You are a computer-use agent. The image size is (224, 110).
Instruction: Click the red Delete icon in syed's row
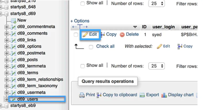(x=122, y=35)
